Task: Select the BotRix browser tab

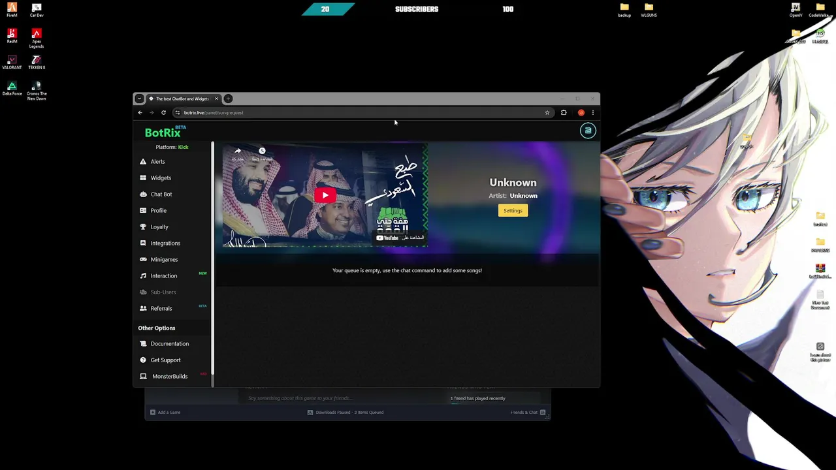Action: point(183,99)
